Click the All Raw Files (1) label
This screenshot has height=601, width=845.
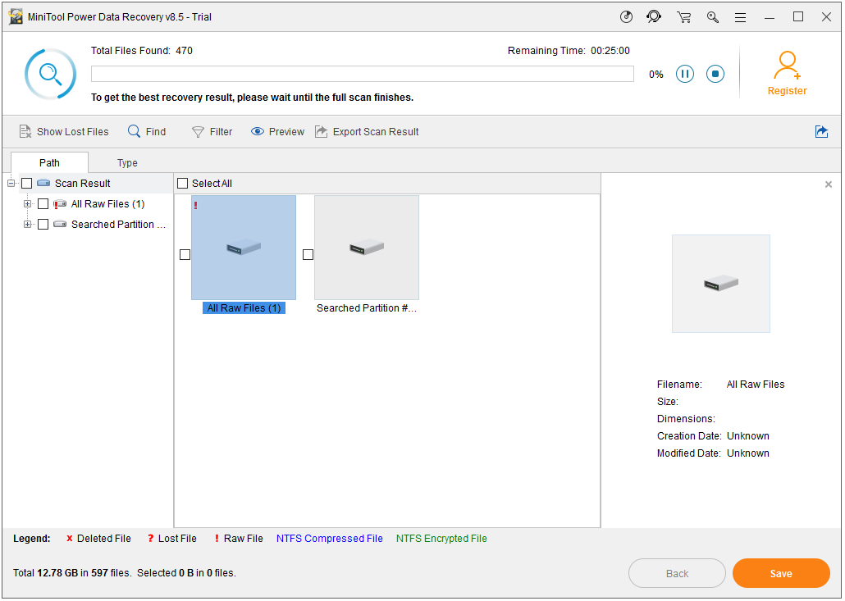[244, 308]
